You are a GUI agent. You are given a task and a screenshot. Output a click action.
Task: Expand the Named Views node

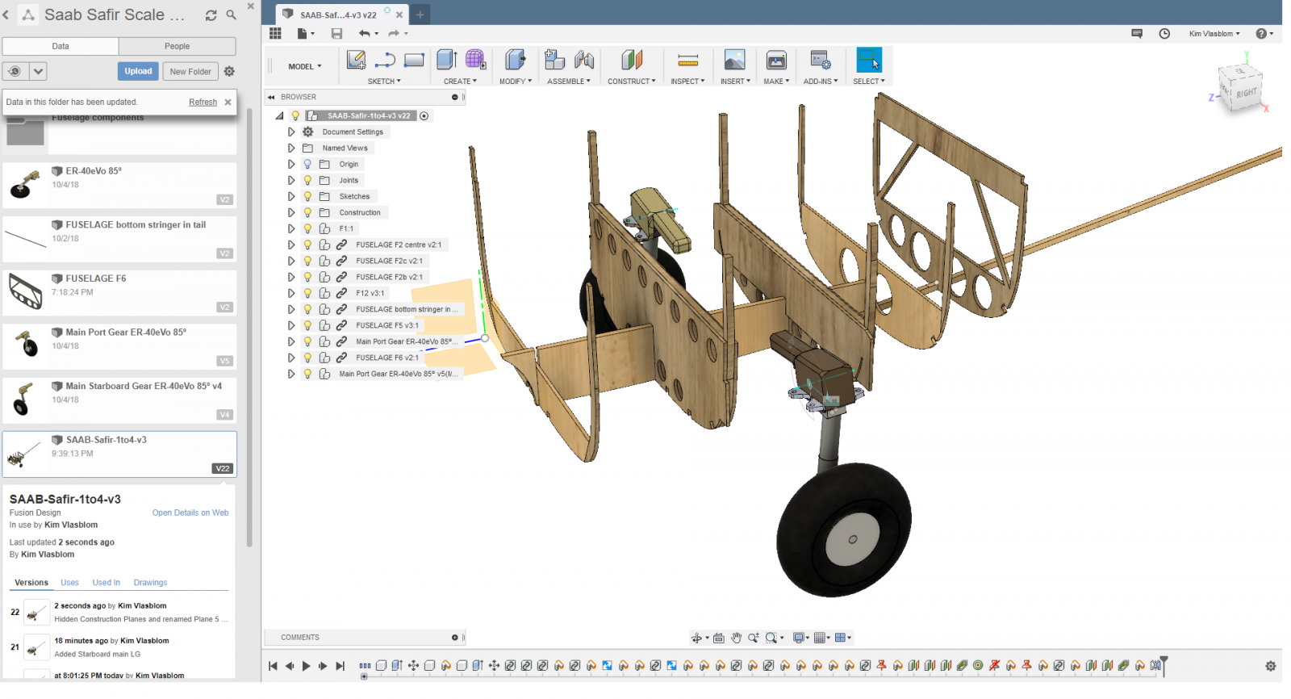[x=291, y=148]
